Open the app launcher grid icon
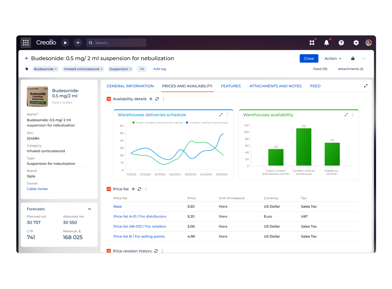The height and width of the screenshot is (289, 392). pos(26,43)
